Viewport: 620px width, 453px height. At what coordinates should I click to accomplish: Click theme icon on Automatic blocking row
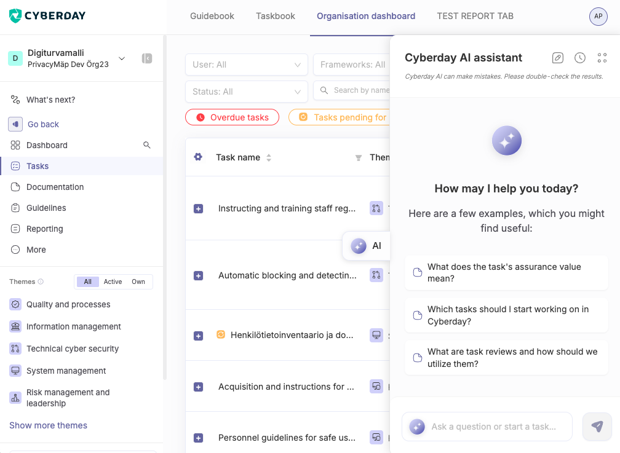376,275
